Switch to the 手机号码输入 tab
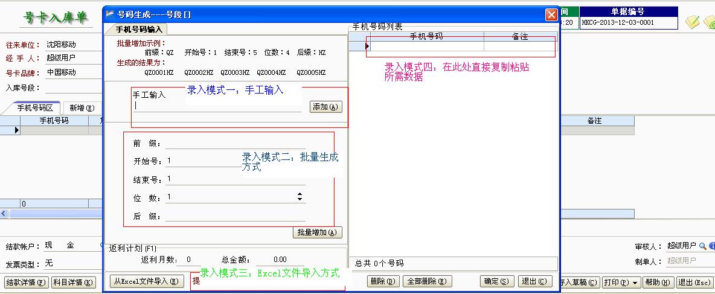715x294 pixels. point(136,29)
